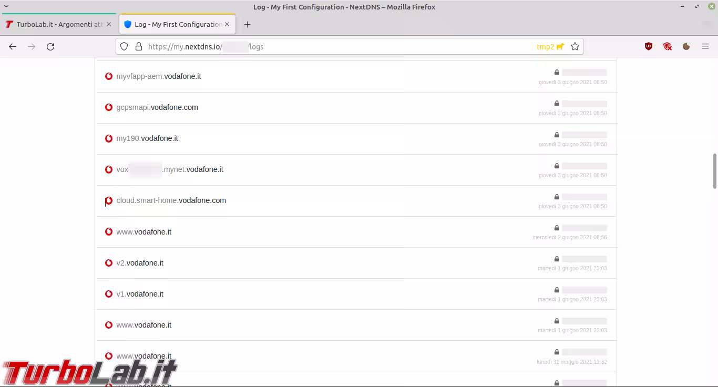This screenshot has width=718, height=387.
Task: Click the uBlock Origin extension icon
Action: point(649,46)
